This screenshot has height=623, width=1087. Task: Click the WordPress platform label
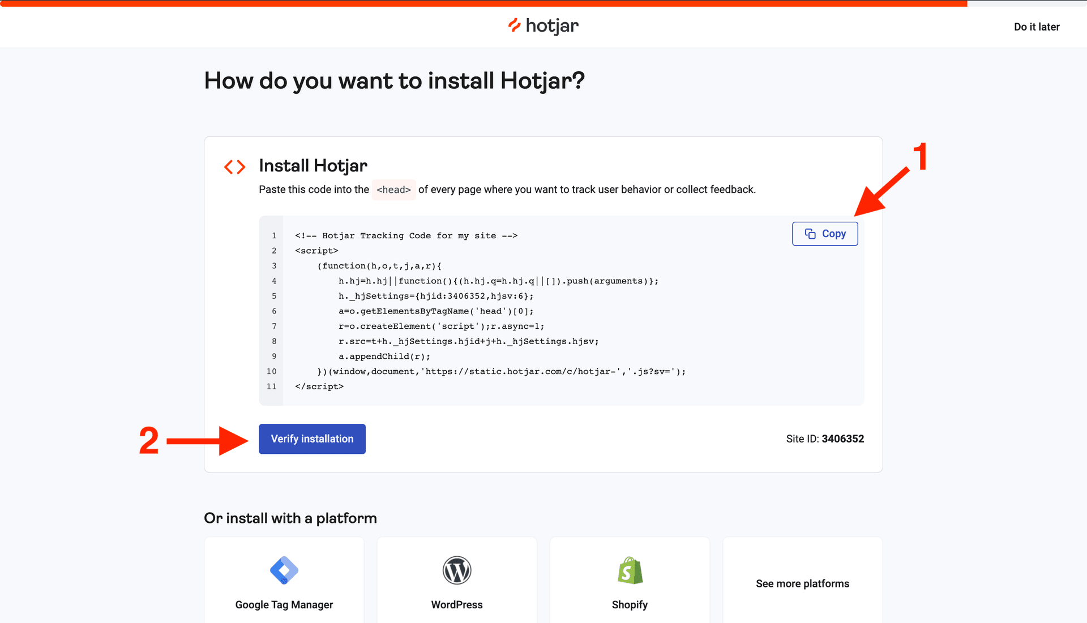457,604
